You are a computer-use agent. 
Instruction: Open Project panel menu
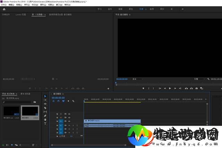click(16, 94)
